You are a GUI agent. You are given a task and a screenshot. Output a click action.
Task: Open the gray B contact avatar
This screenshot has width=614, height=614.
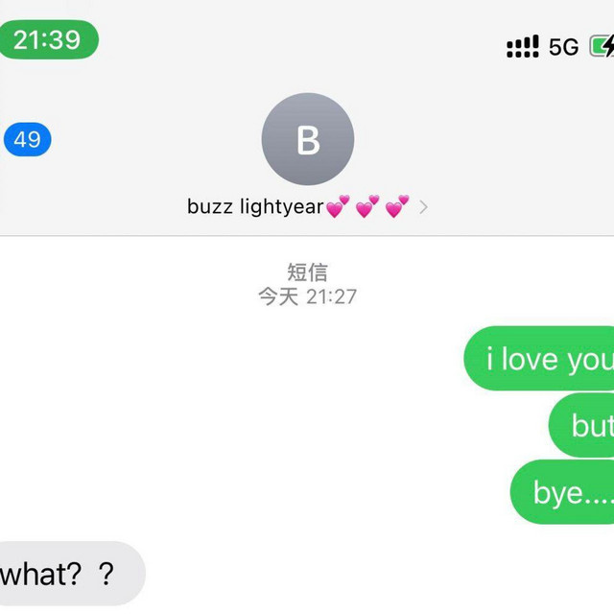pyautogui.click(x=308, y=139)
